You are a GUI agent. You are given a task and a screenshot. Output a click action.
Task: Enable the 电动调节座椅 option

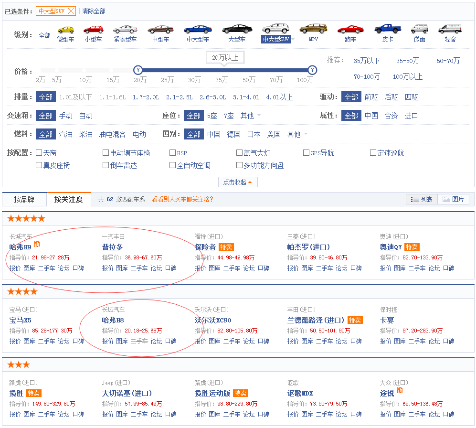tap(106, 152)
